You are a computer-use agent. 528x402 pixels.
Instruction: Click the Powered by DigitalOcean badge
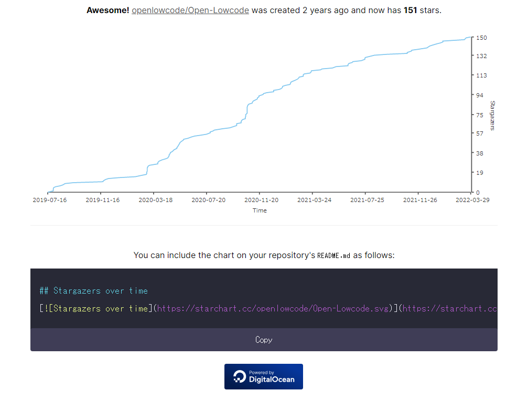263,376
